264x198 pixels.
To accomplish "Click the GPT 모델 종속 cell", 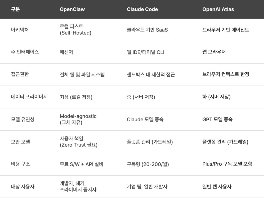I will [217, 120].
